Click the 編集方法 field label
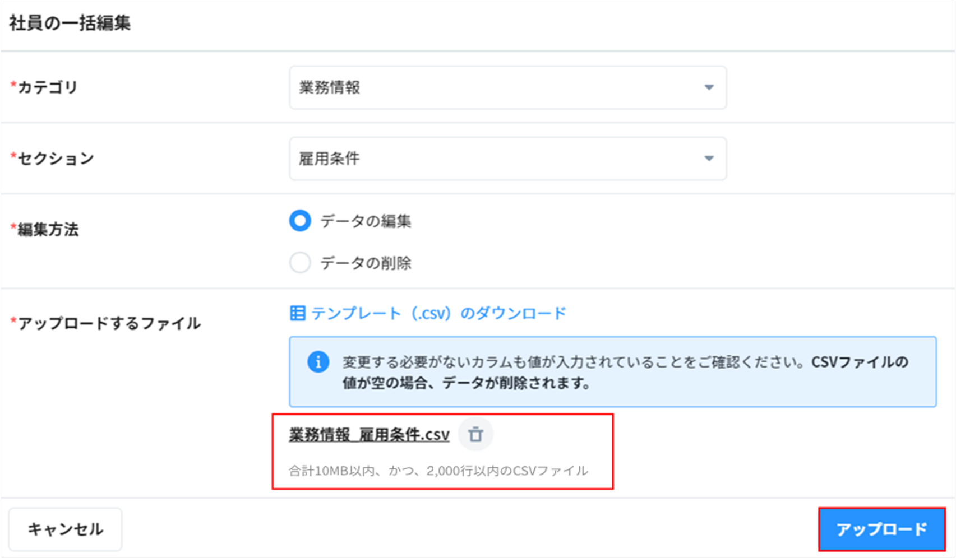The width and height of the screenshot is (956, 558). (48, 229)
